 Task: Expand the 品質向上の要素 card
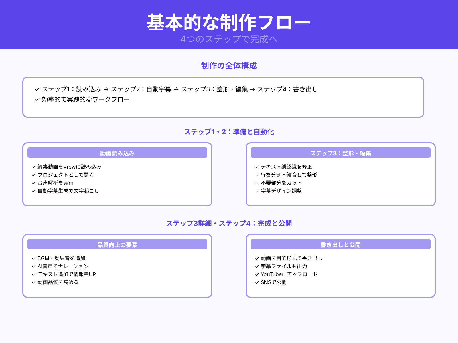(117, 244)
